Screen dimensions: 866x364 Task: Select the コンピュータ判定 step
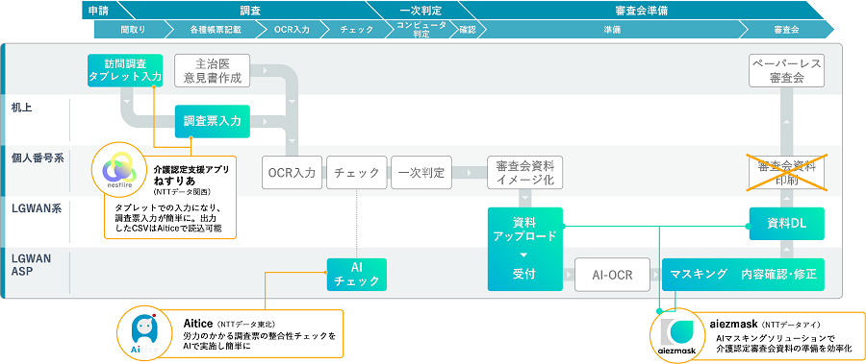pyautogui.click(x=421, y=30)
